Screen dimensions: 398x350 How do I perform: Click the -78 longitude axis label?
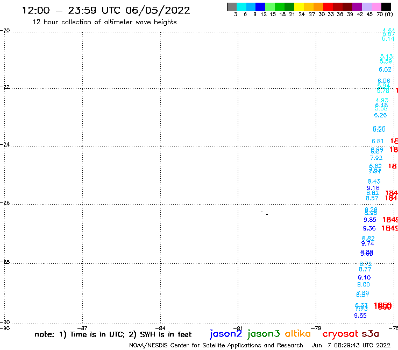(316, 328)
